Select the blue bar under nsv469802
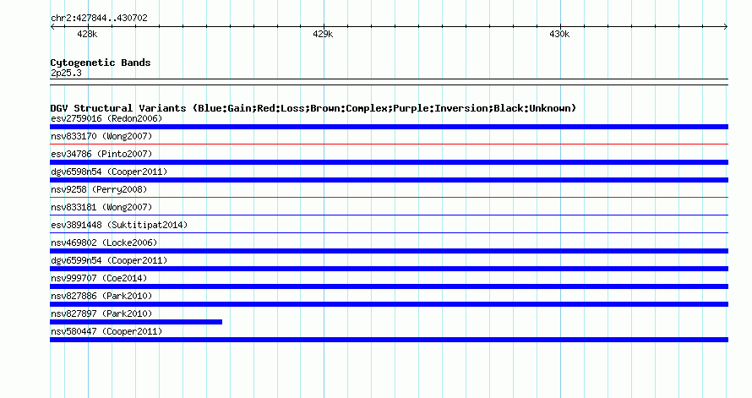Viewport: 752px width, 398px height. 389,251
